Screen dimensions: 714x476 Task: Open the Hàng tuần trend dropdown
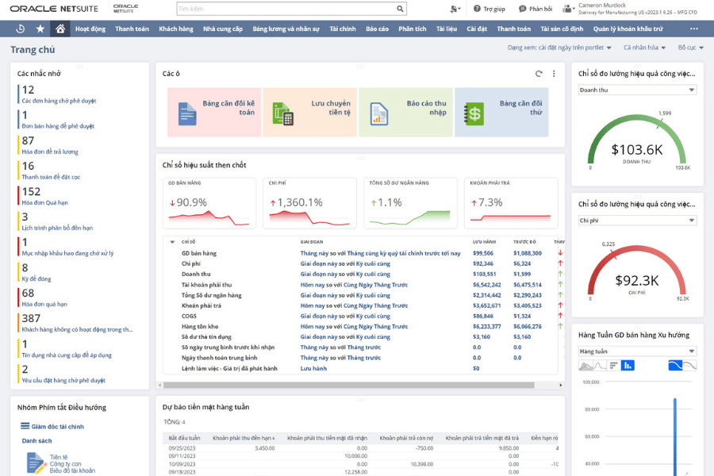tap(637, 351)
